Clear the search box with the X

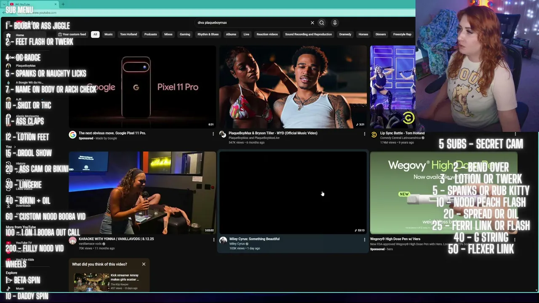click(x=312, y=23)
